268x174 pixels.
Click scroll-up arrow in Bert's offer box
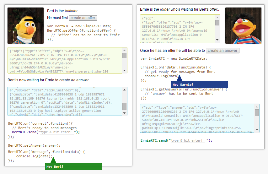(x=124, y=50)
